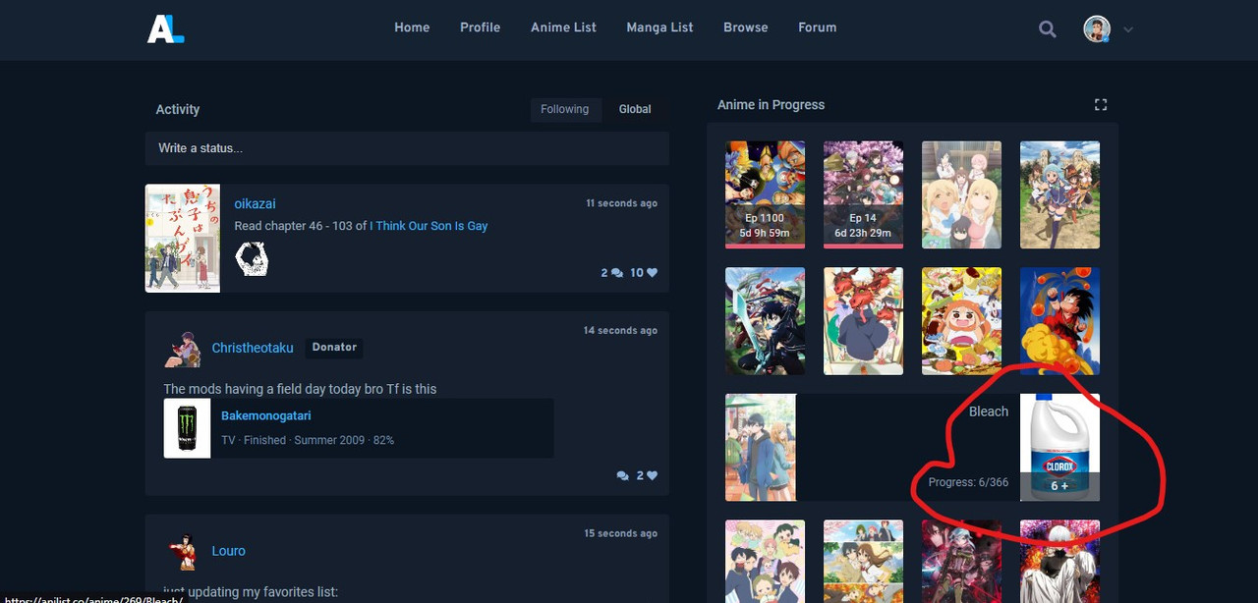This screenshot has height=603, width=1258.
Task: Open replies on Christheotaku's post
Action: click(622, 475)
